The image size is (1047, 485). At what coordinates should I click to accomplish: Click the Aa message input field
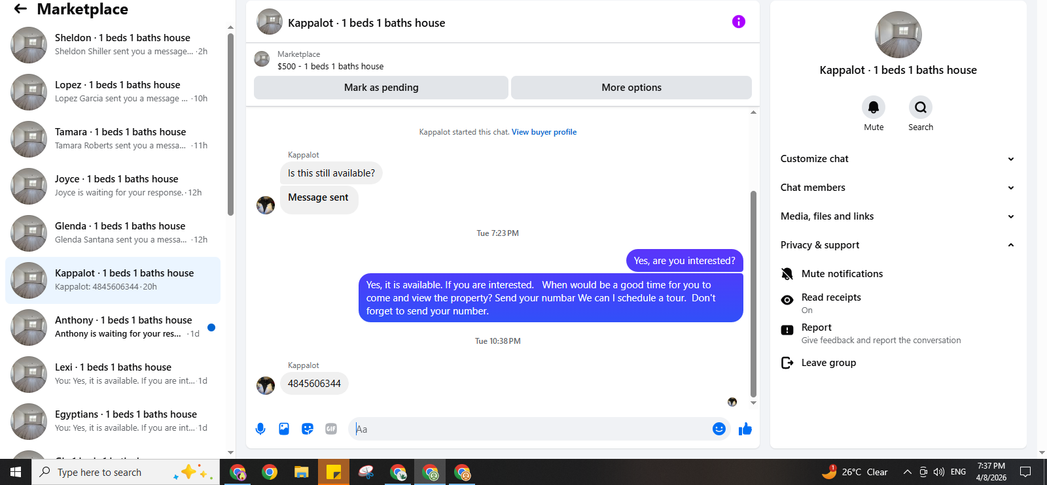click(530, 429)
